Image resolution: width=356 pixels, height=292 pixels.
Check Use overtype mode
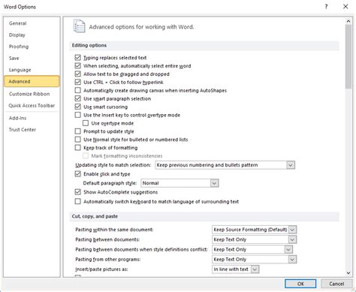point(86,123)
